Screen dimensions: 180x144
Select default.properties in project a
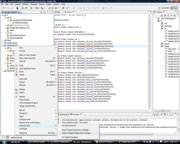(16, 38)
